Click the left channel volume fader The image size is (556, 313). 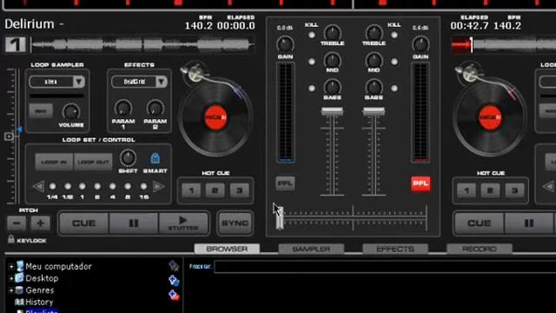pyautogui.click(x=332, y=112)
